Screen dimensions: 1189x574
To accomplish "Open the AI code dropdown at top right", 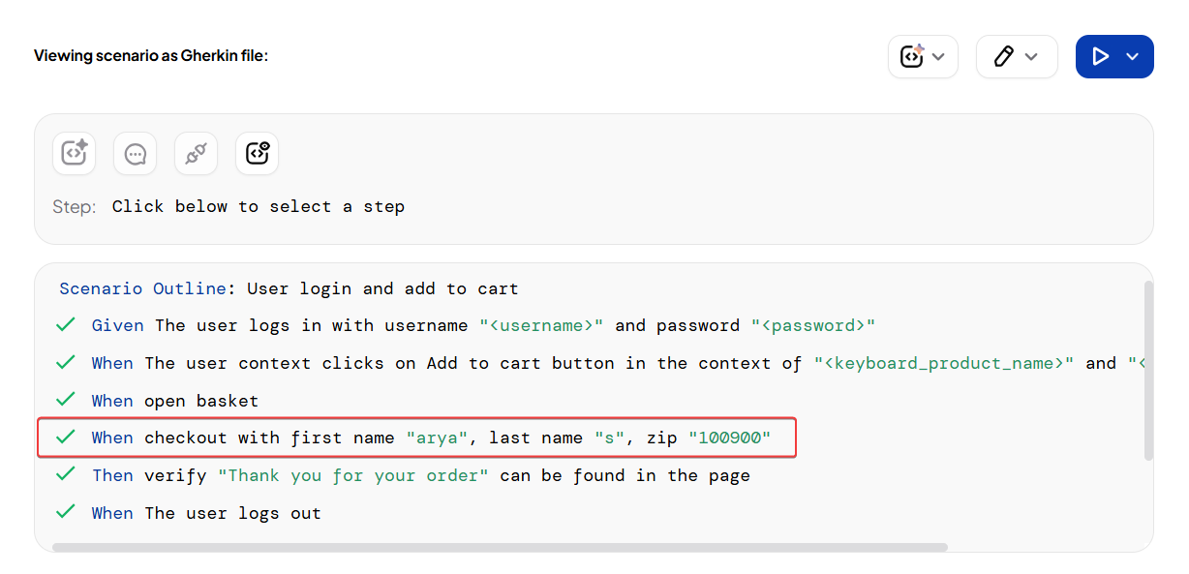I will tap(923, 57).
